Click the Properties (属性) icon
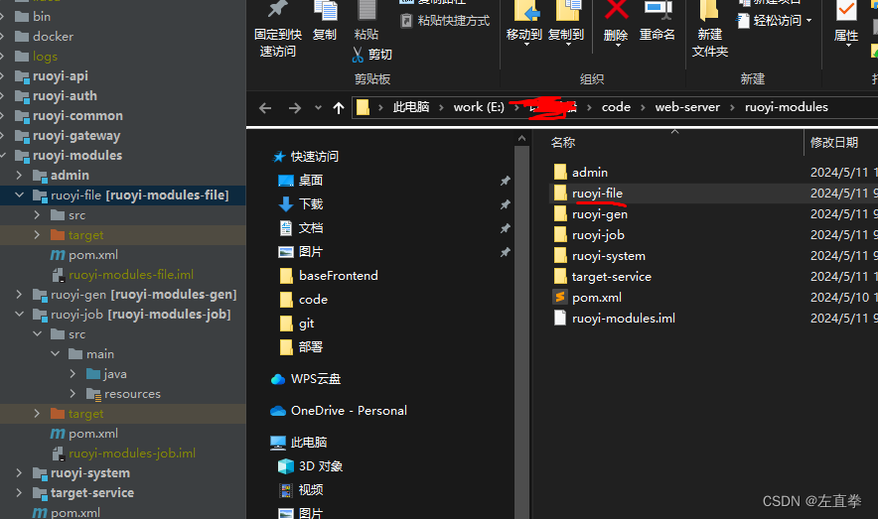This screenshot has width=878, height=519. (846, 11)
